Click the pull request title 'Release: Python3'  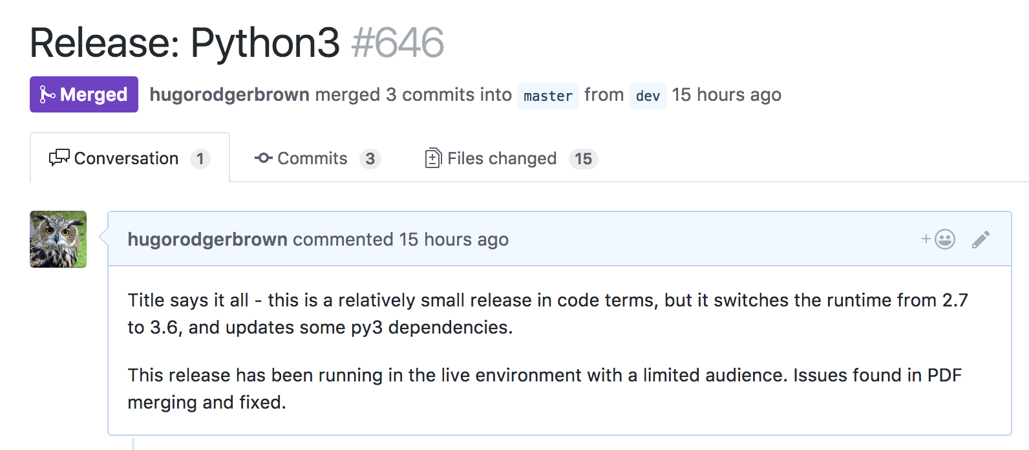coord(184,43)
